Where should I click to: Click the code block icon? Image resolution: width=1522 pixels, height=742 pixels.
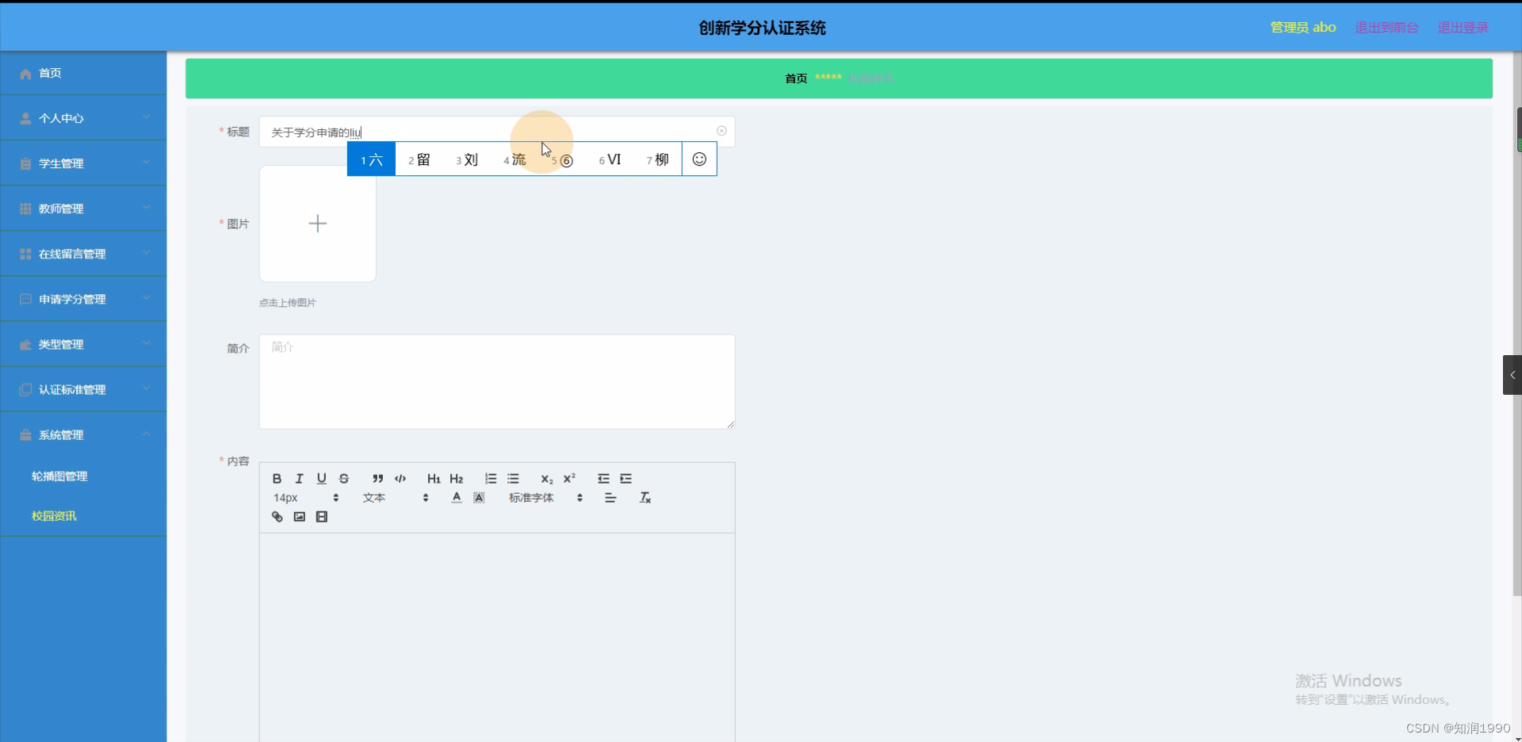[x=400, y=478]
